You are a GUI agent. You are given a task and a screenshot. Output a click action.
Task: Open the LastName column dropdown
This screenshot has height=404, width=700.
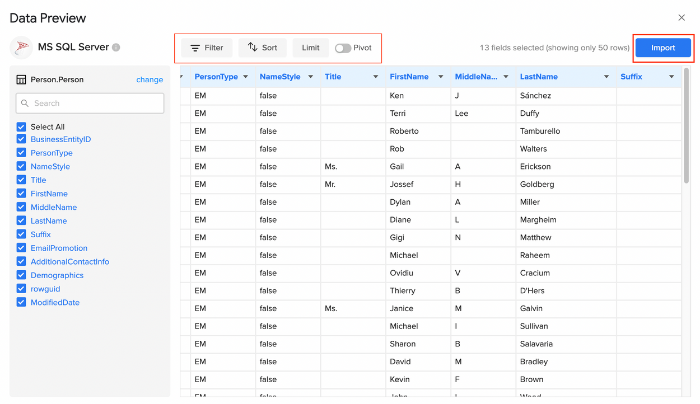(x=606, y=77)
